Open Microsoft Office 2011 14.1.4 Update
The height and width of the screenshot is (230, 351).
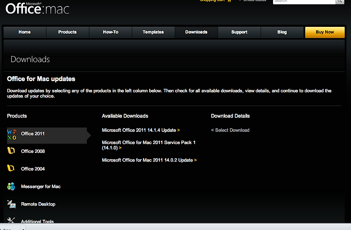(x=141, y=130)
